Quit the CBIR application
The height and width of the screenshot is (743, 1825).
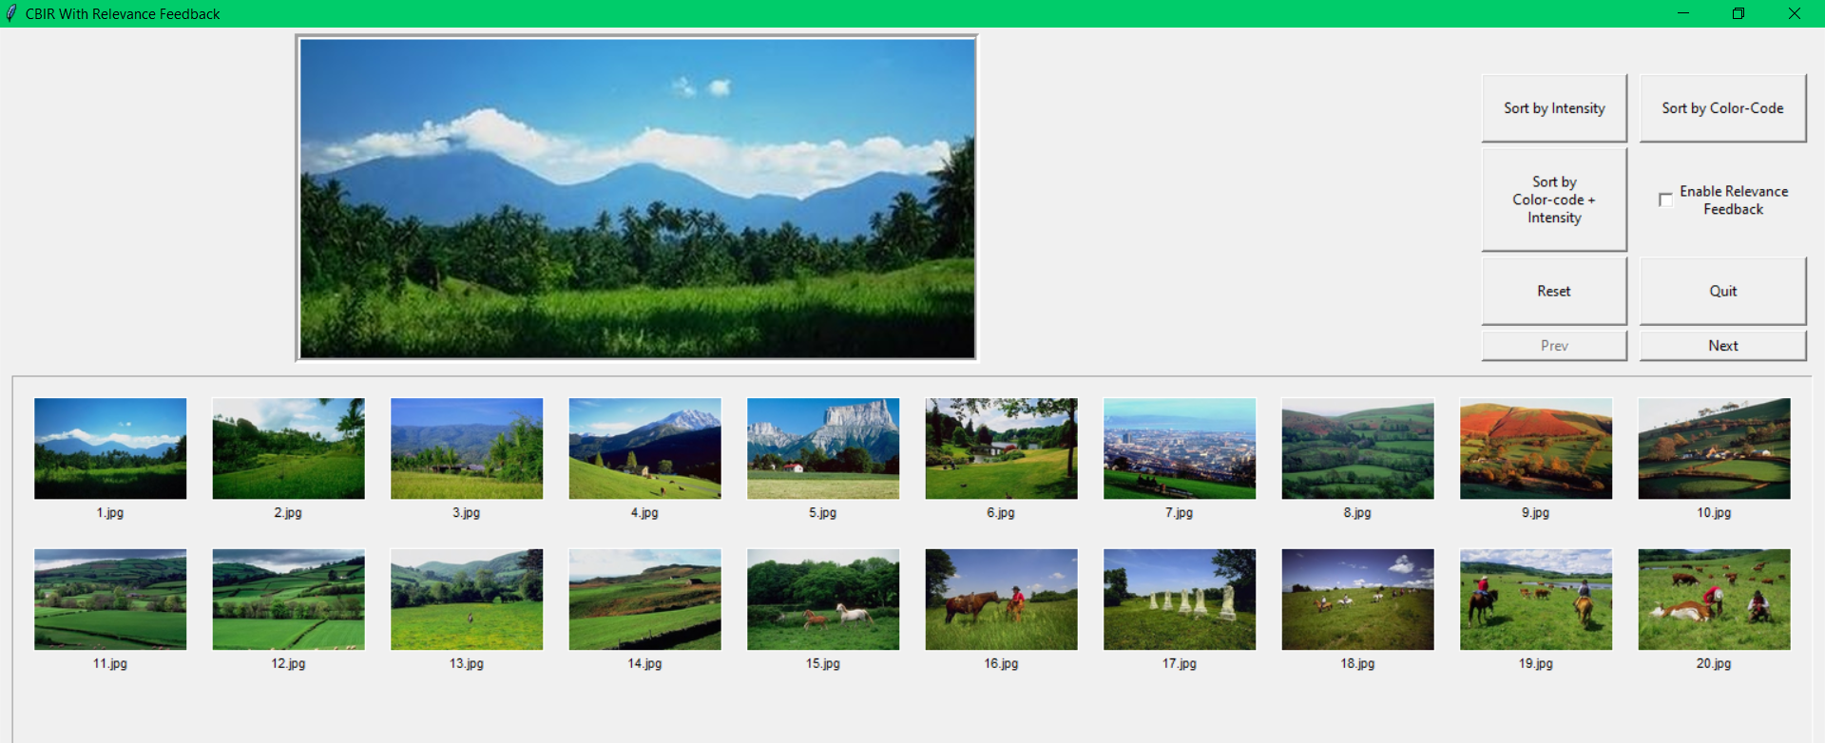(1721, 291)
